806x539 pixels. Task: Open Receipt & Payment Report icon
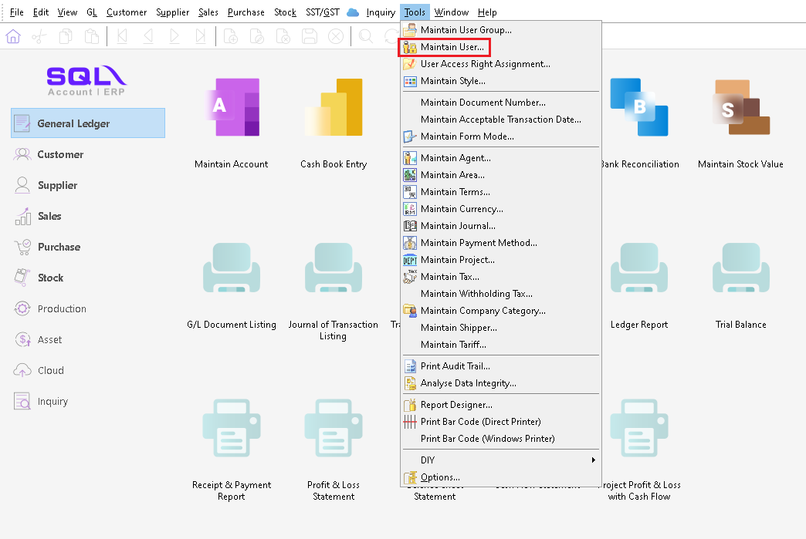(231, 430)
